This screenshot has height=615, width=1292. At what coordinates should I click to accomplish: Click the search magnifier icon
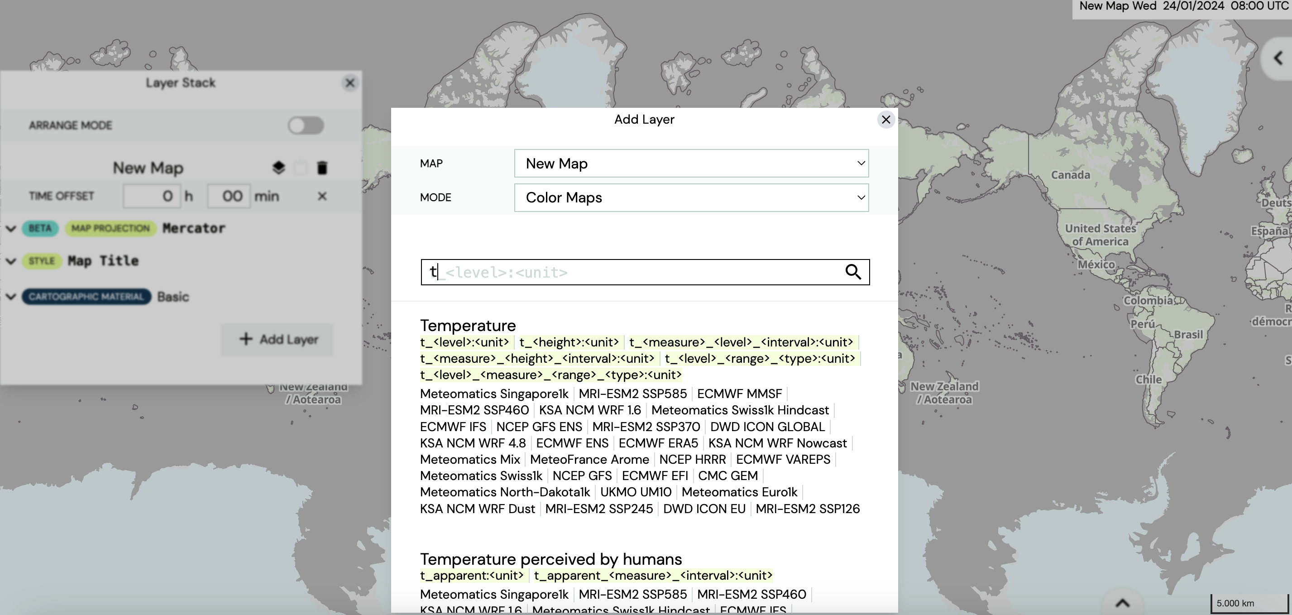click(853, 272)
